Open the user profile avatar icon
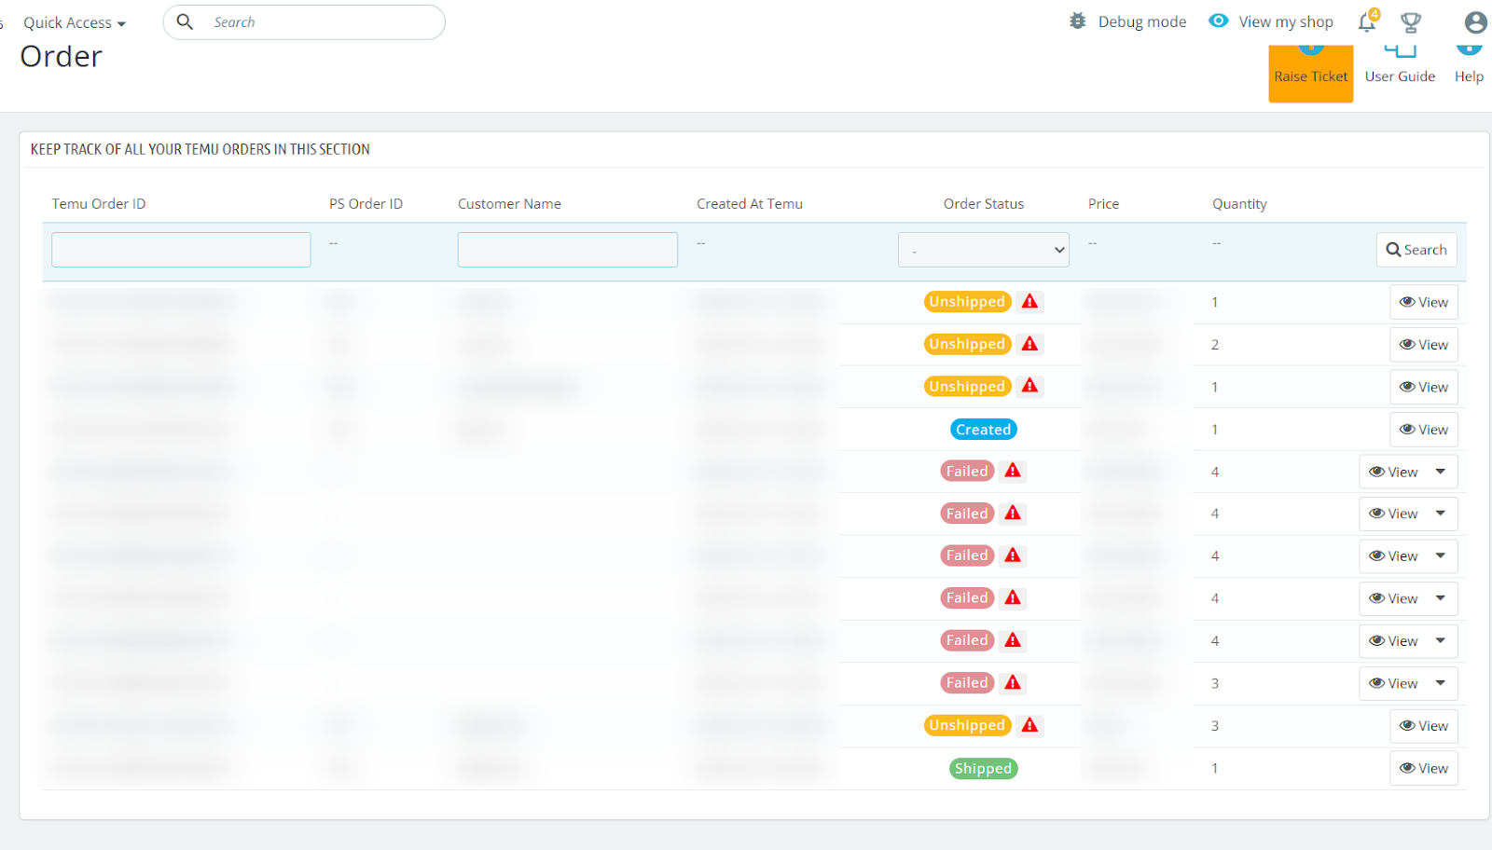The height and width of the screenshot is (850, 1492). click(1475, 22)
